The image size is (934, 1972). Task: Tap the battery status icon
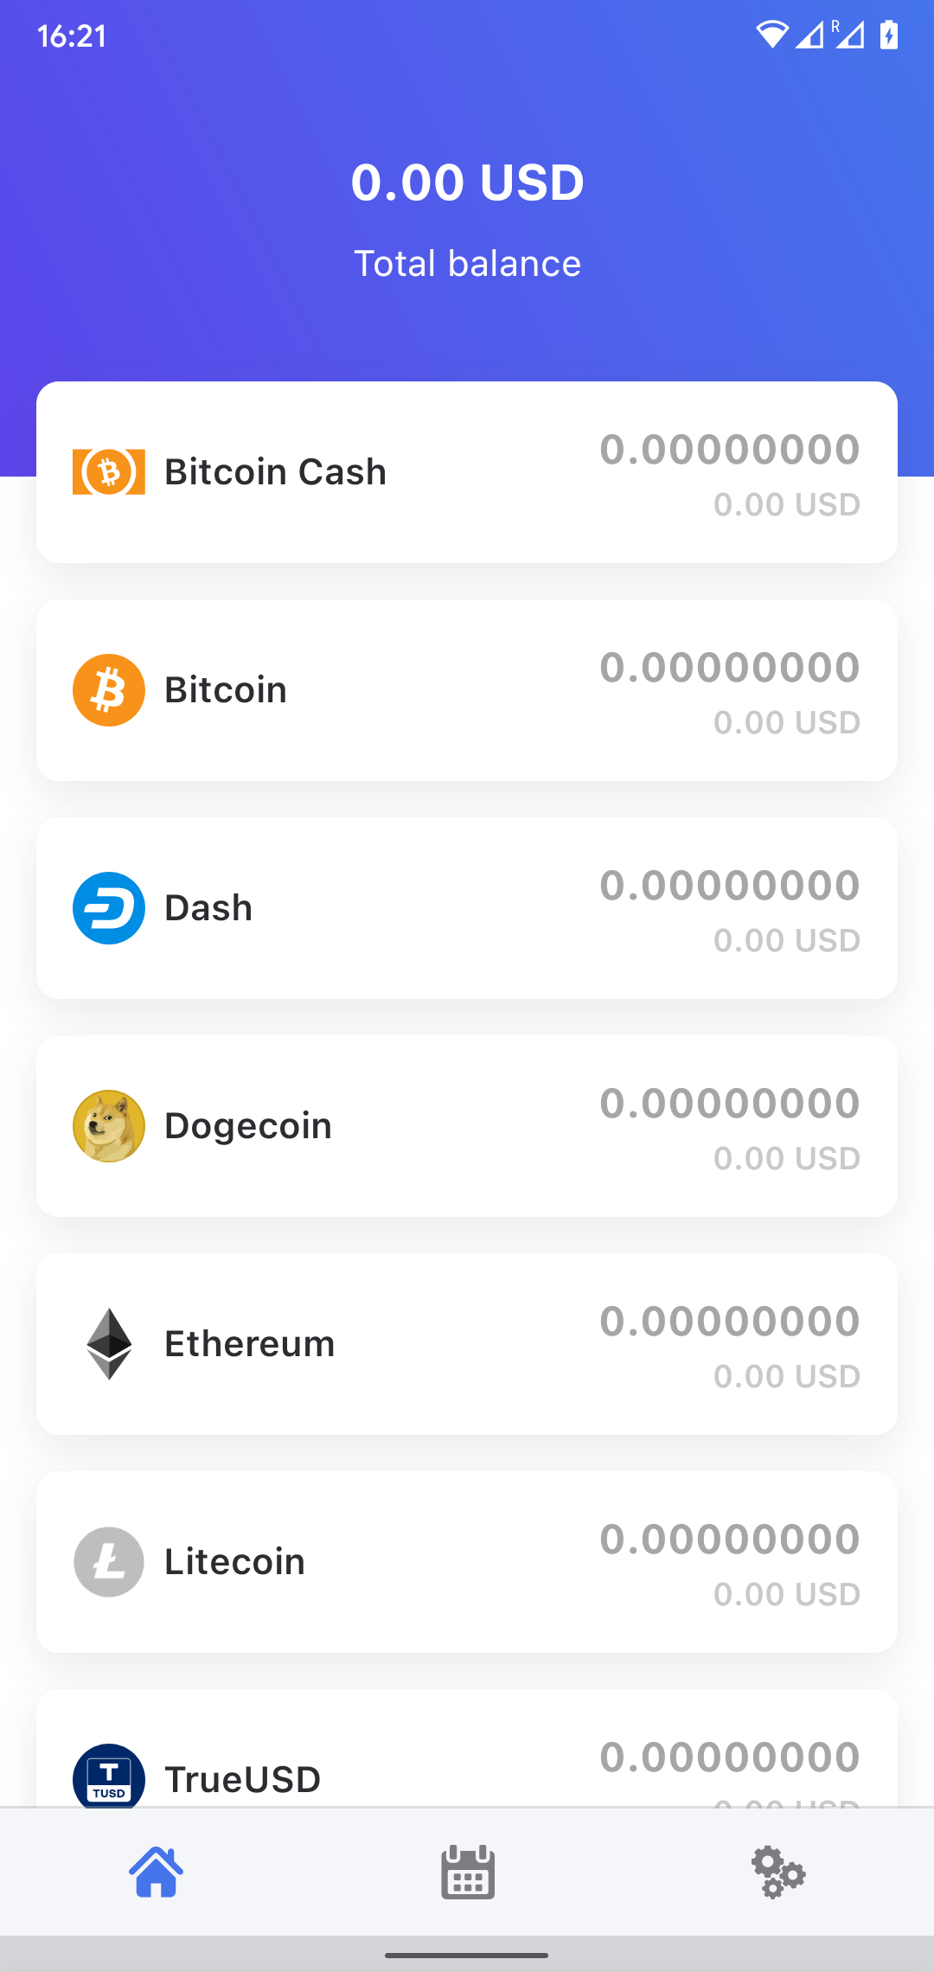(889, 35)
